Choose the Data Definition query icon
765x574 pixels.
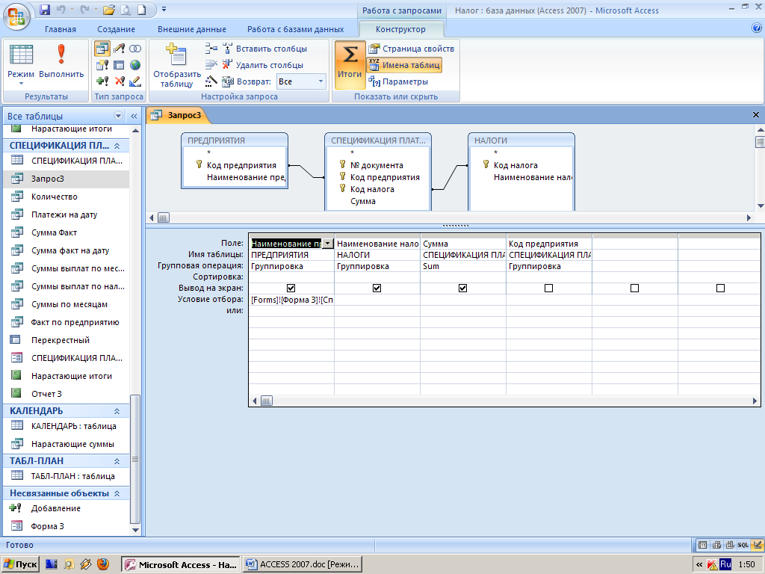pos(135,81)
